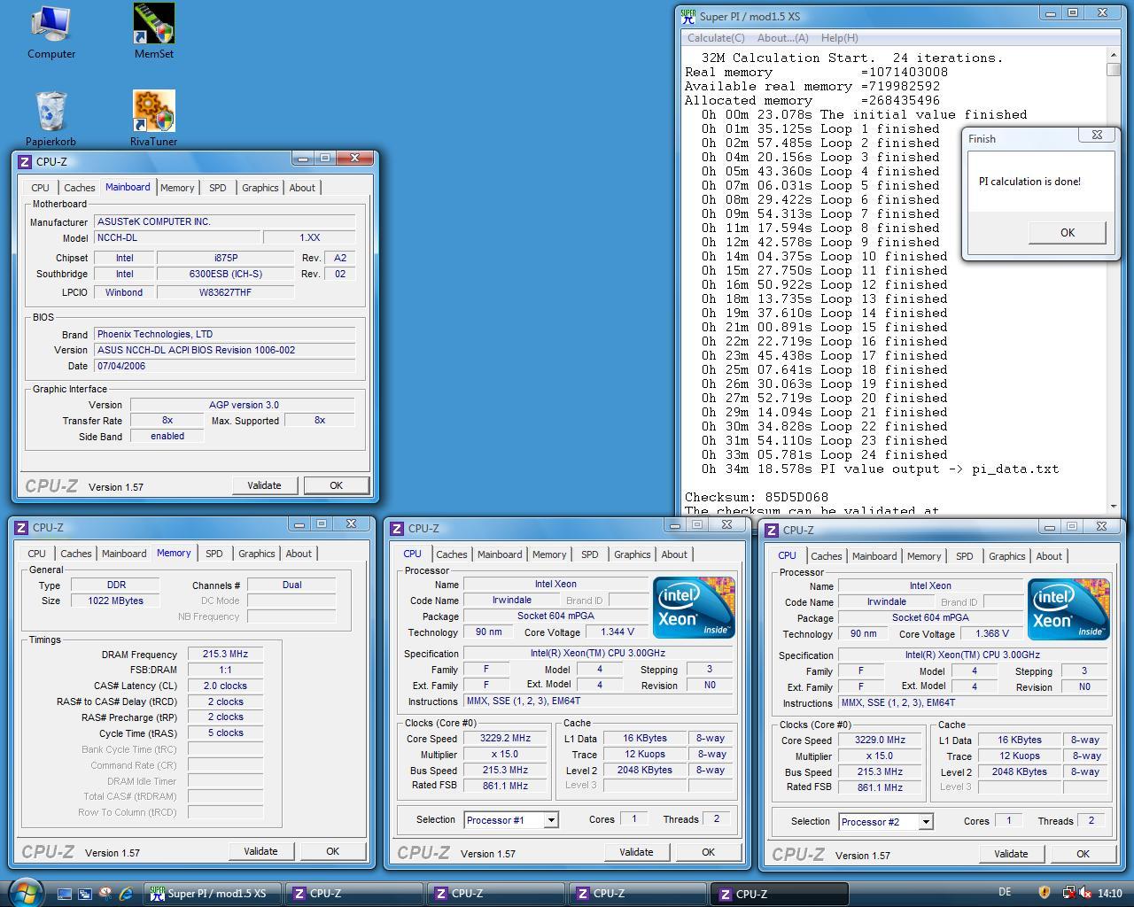
Task: Open Mainboard tab in Processor #2 CPU-Z window
Action: coord(874,556)
